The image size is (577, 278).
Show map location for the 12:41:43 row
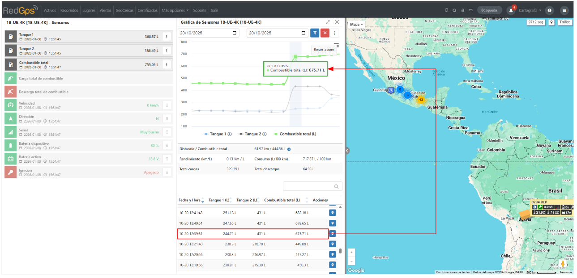click(333, 213)
